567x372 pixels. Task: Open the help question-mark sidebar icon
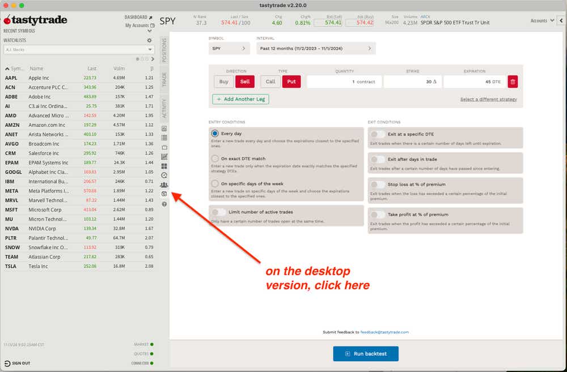click(164, 204)
